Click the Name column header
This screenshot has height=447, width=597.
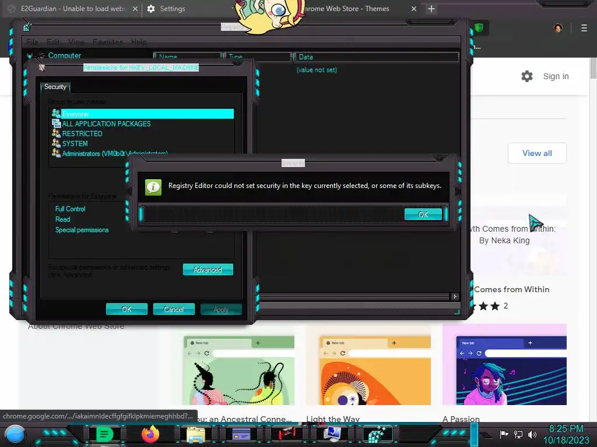pos(188,56)
